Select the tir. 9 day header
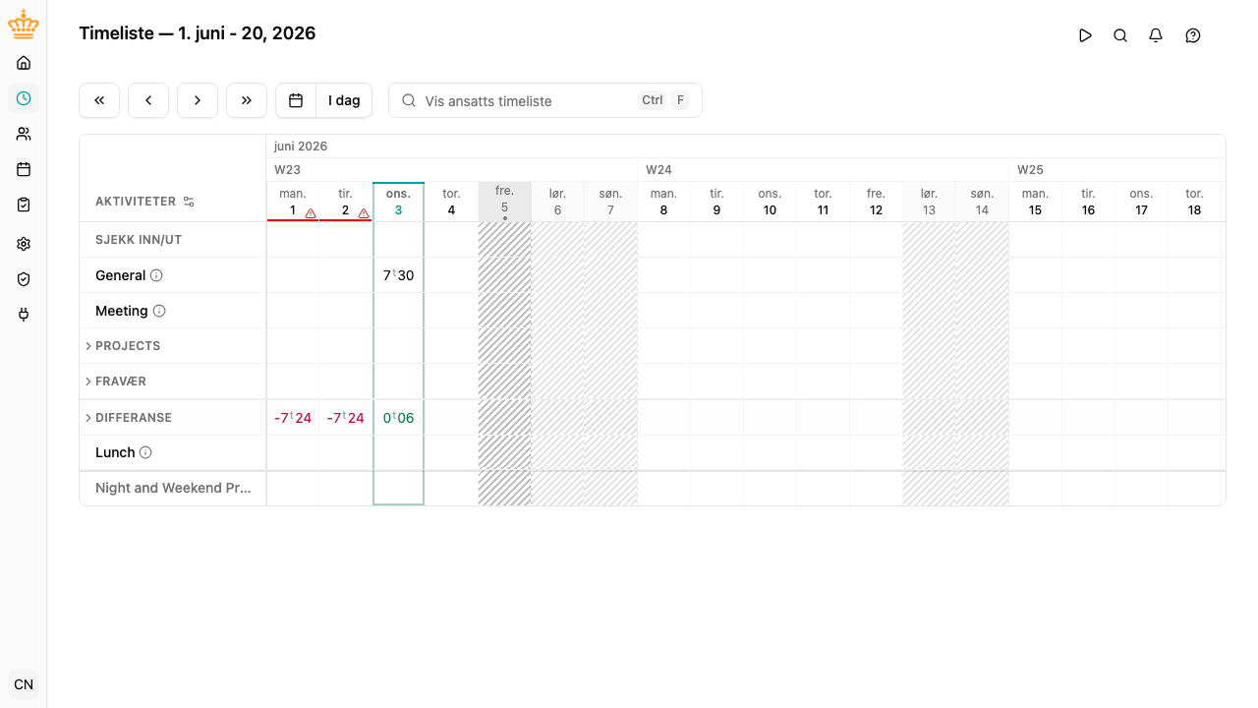The height and width of the screenshot is (708, 1258). coord(716,202)
